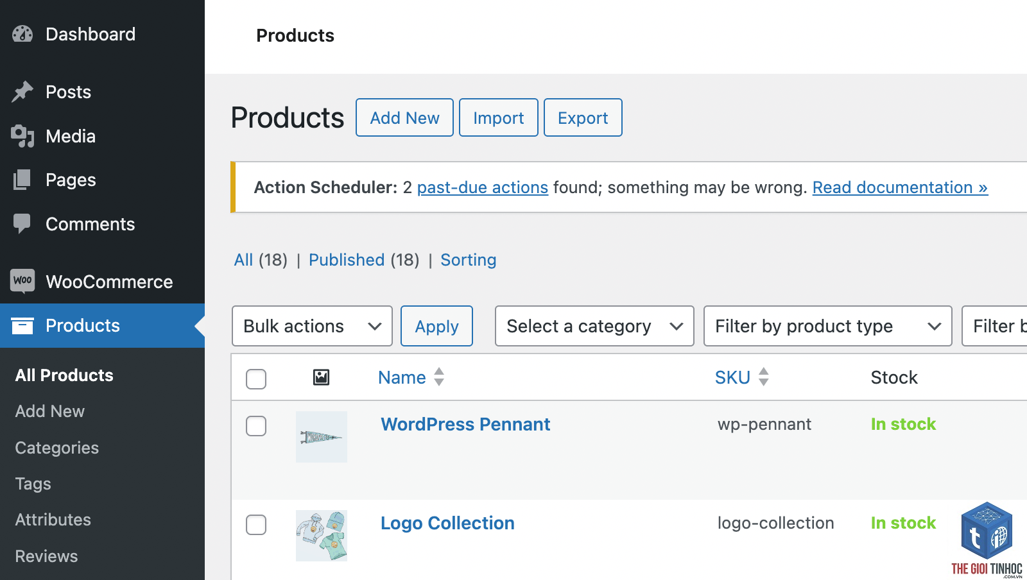The image size is (1027, 580).
Task: Open the Read documentation link
Action: (900, 187)
